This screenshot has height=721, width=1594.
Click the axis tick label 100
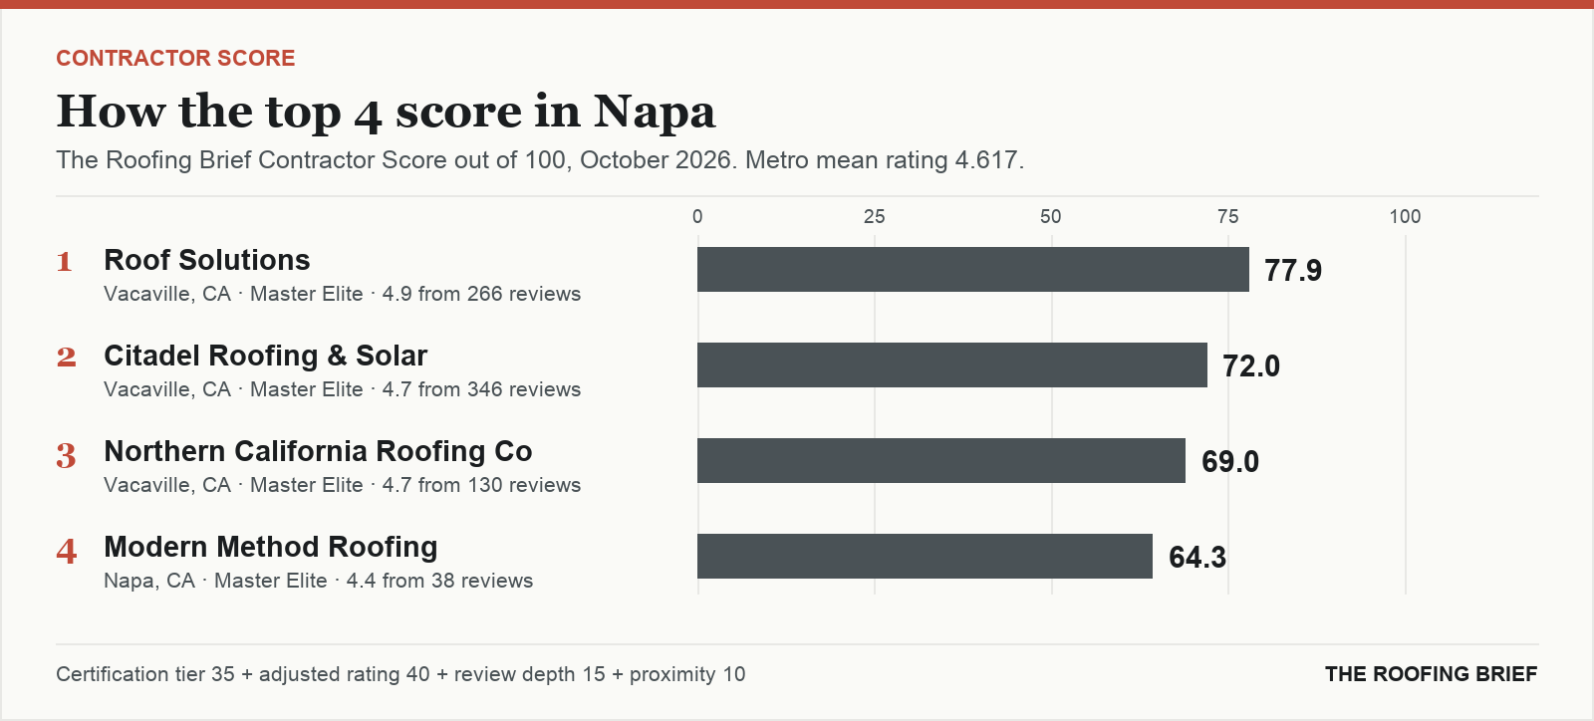tap(1406, 217)
